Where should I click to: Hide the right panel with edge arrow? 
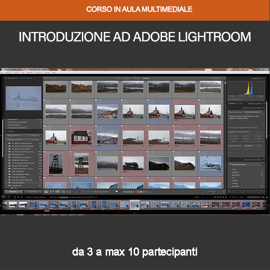click(269, 135)
